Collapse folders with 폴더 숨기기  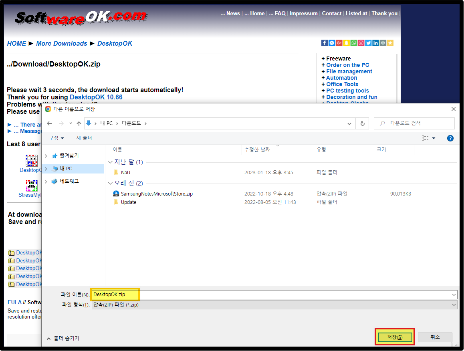[63, 338]
